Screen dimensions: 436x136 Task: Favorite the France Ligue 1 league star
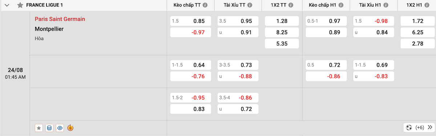[20, 5]
